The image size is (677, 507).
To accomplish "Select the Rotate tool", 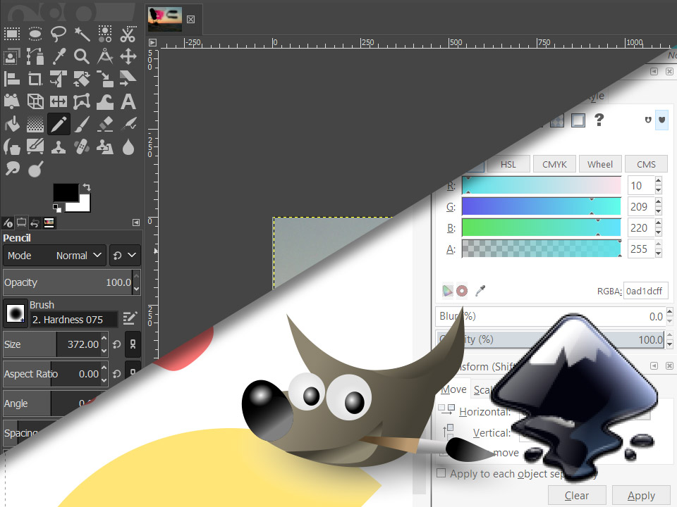I will tap(59, 79).
